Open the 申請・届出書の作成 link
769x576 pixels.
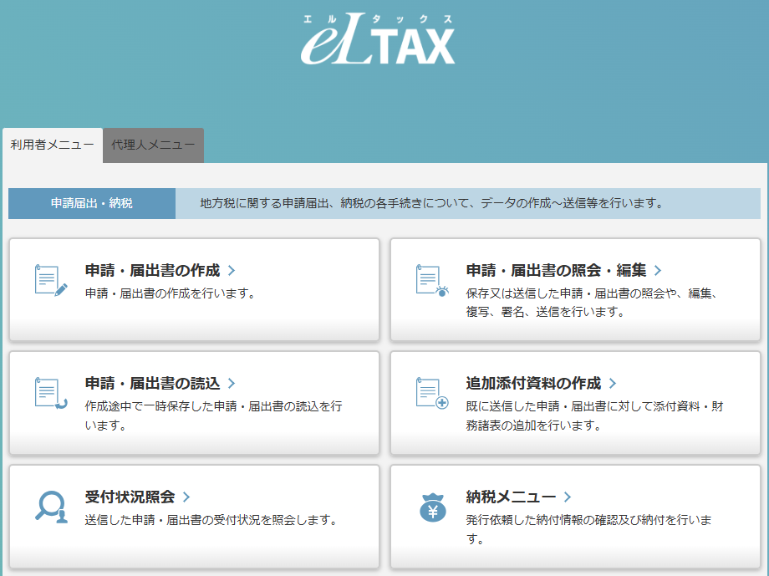(152, 270)
